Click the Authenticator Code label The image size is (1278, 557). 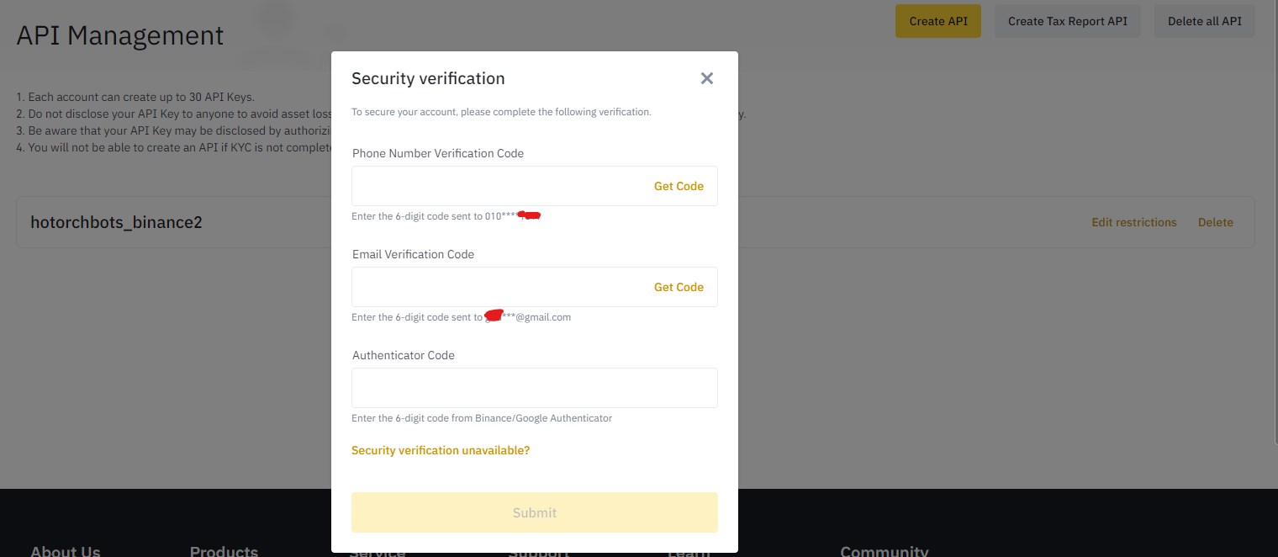pos(404,355)
